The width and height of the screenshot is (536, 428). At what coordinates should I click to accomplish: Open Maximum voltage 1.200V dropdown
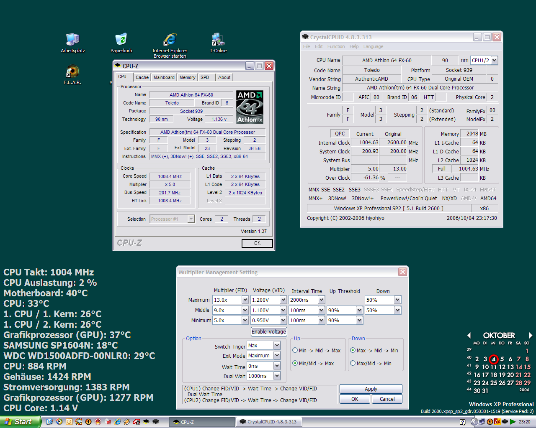[x=283, y=300]
